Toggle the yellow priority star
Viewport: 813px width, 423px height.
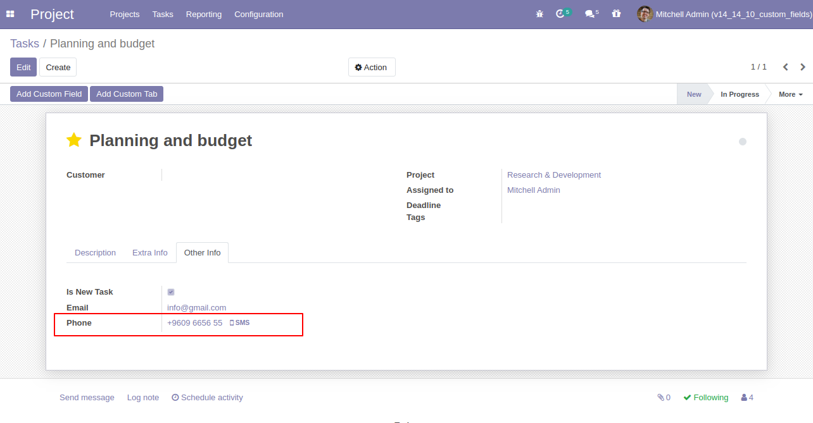click(x=74, y=140)
